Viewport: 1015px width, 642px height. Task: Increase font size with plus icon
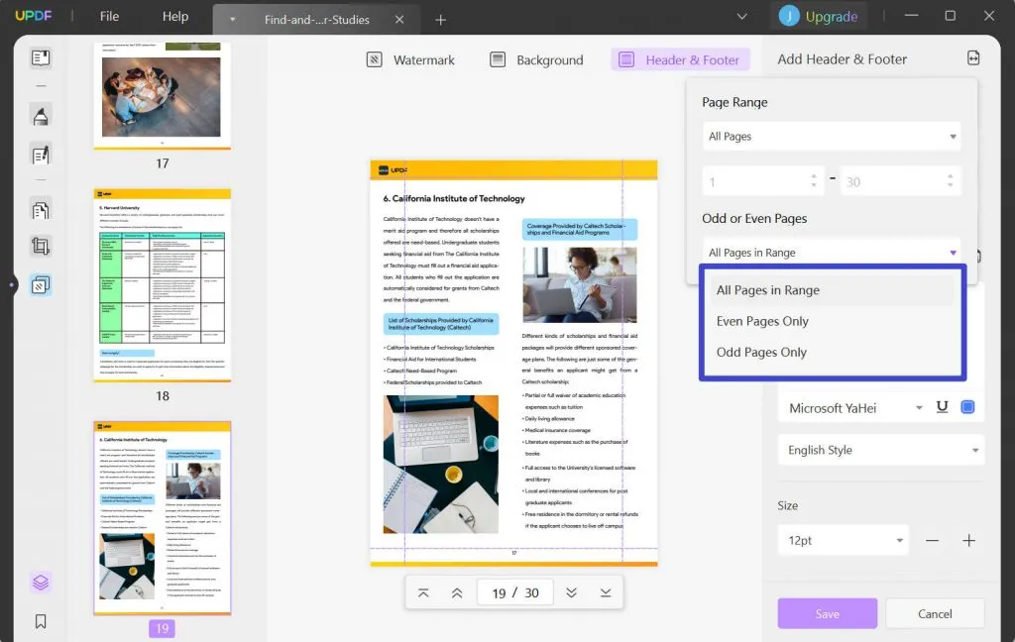968,540
